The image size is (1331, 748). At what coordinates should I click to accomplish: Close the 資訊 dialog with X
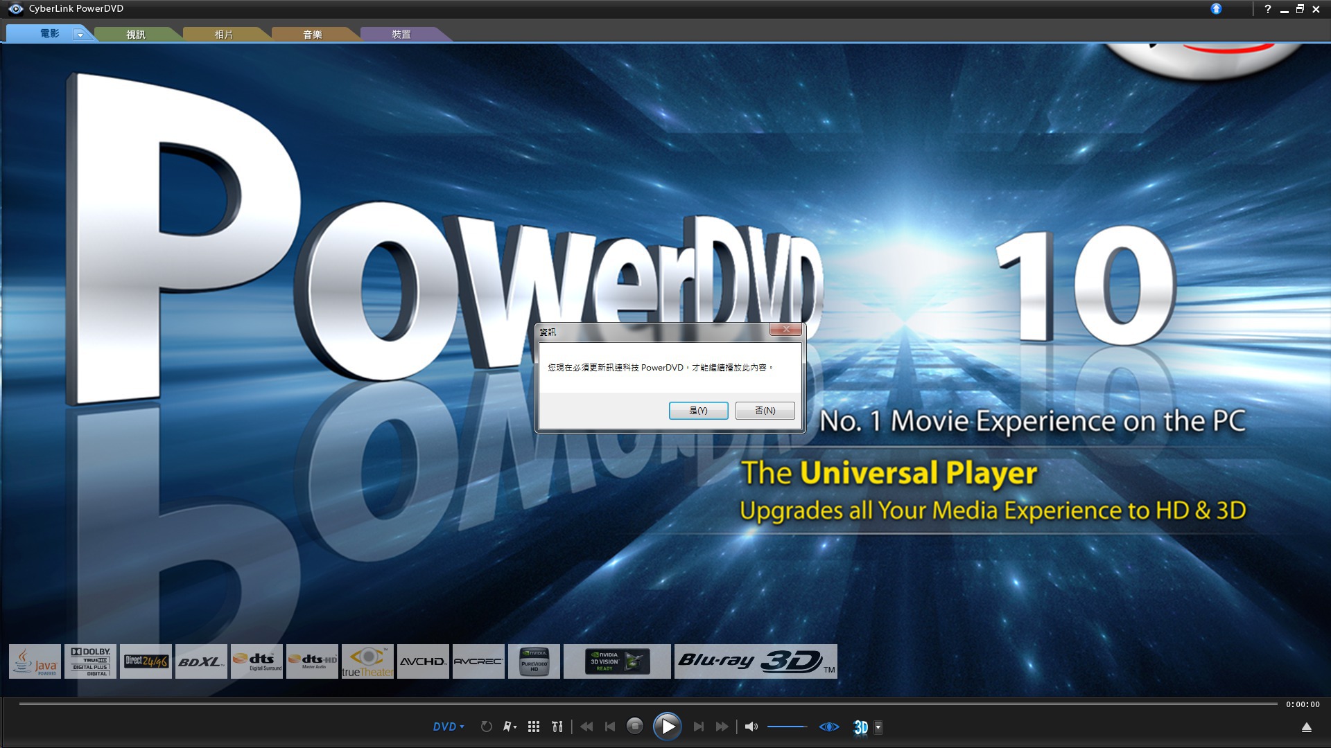785,330
